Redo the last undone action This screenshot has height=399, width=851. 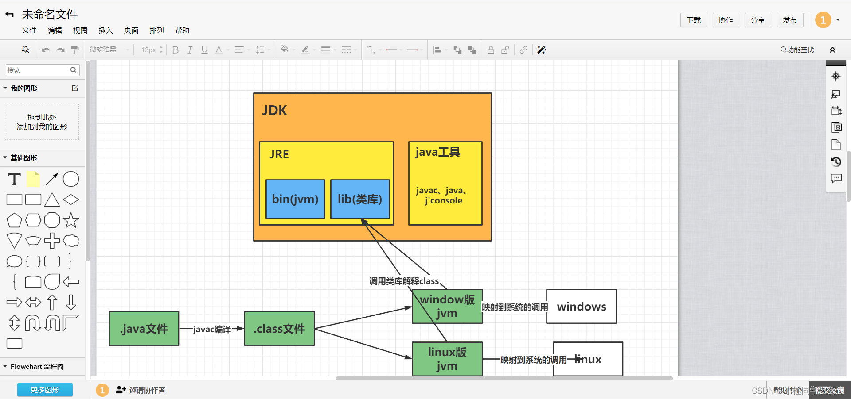pos(60,50)
